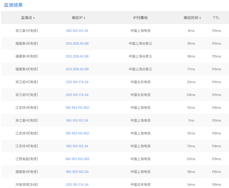The height and width of the screenshot is (188, 229).
Task: Select the 河南洛阳[多线] monitoring row
Action: tap(115, 184)
